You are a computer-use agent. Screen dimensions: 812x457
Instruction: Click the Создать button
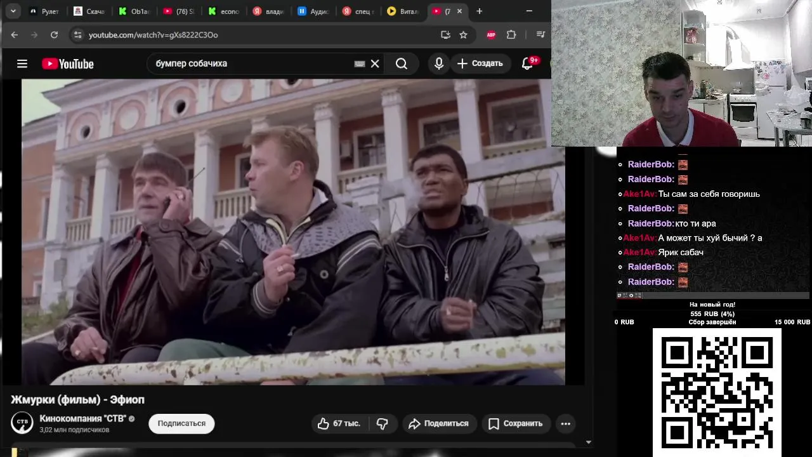(x=480, y=63)
